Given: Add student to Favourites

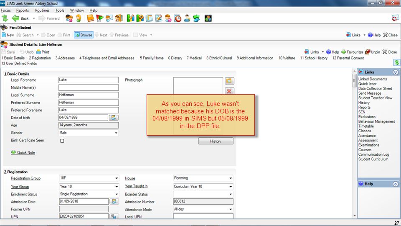Looking at the screenshot, I should coord(352,52).
